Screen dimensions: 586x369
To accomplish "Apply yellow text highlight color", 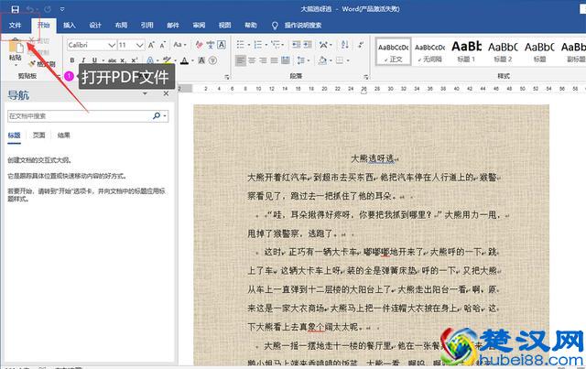I will [167, 60].
